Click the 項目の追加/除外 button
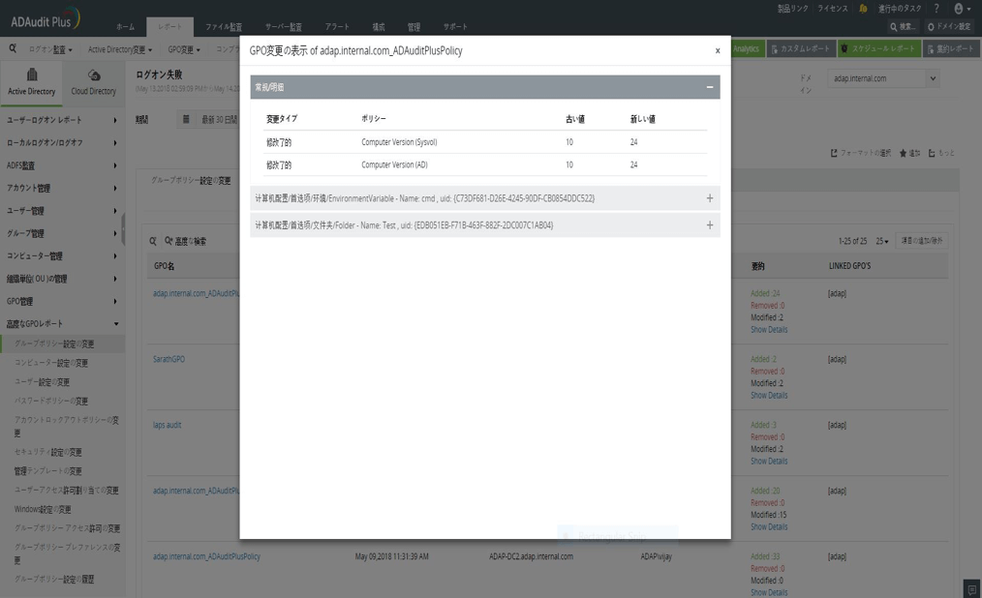The width and height of the screenshot is (982, 598). 921,241
